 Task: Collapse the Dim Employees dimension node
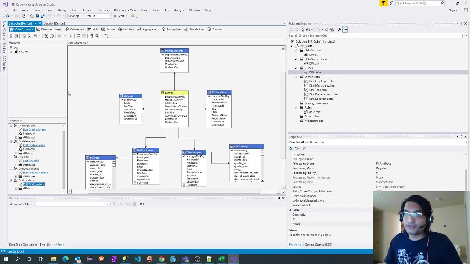(x=11, y=126)
